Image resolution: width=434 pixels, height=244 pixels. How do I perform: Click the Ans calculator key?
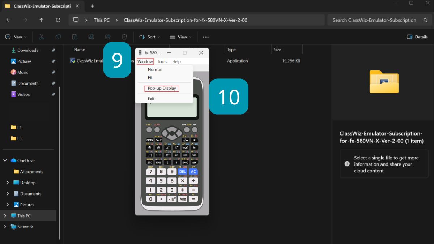(x=183, y=199)
